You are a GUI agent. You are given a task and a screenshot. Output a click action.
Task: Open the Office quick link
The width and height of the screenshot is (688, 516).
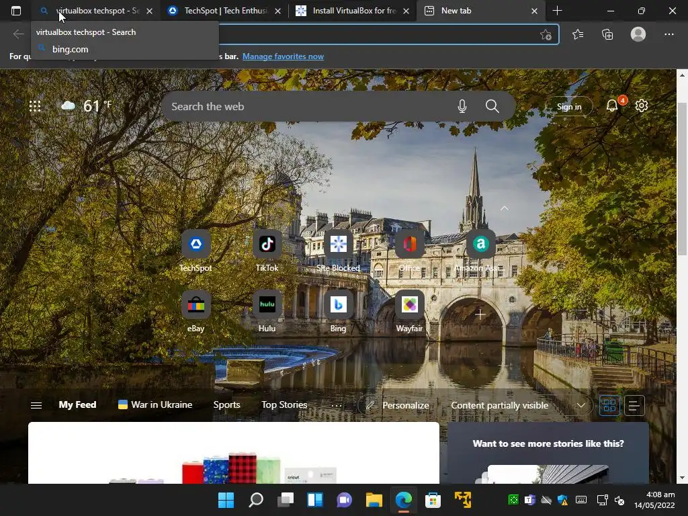tap(409, 251)
